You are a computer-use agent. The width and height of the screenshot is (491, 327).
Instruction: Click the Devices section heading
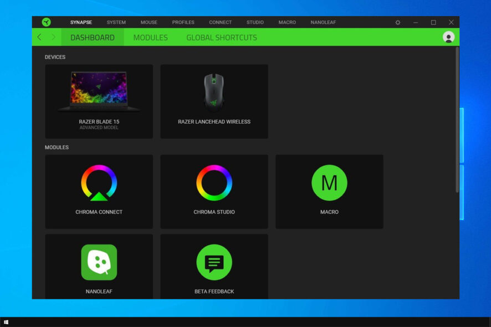(55, 57)
